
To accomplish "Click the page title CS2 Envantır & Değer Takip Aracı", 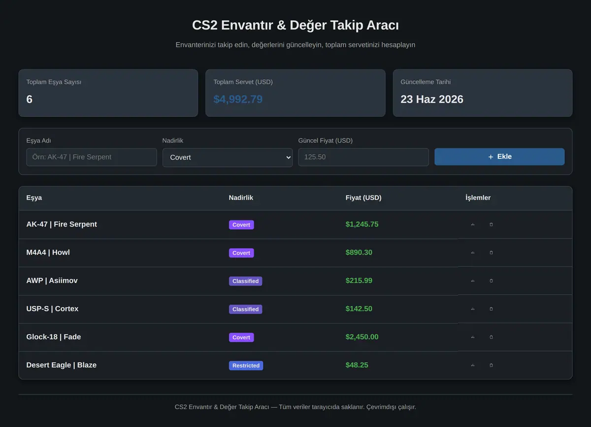I will [295, 25].
